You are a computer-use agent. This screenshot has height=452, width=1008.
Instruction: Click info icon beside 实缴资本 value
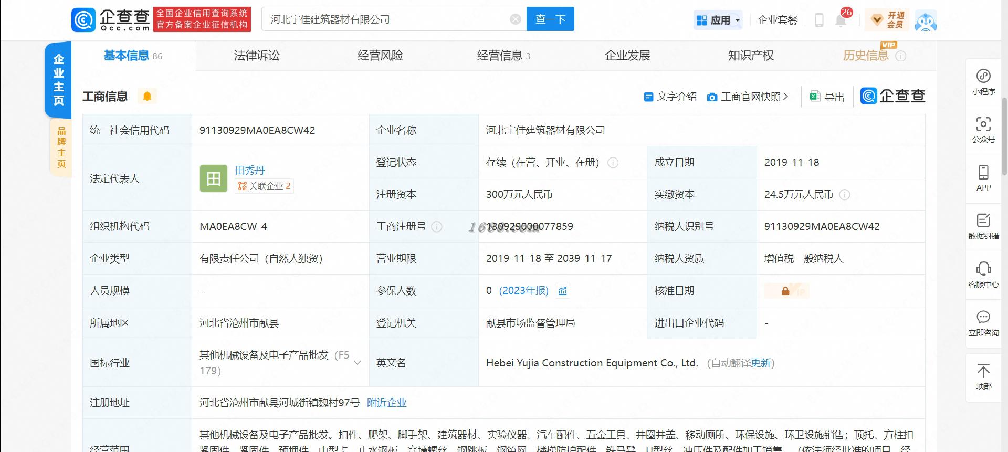tap(845, 195)
